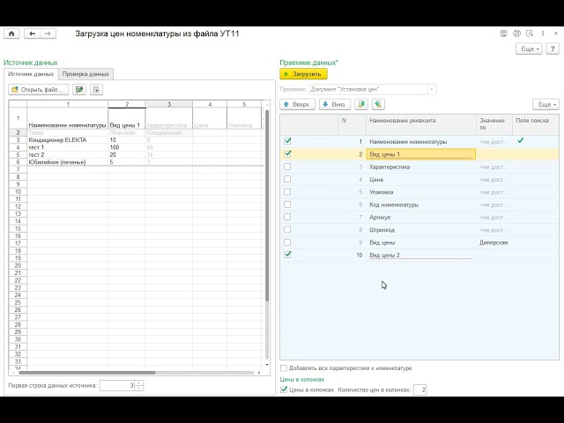
Task: Click the import icon in the source toolbar
Action: point(96,90)
